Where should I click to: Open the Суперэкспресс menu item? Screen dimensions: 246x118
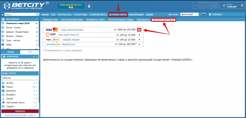98,14
